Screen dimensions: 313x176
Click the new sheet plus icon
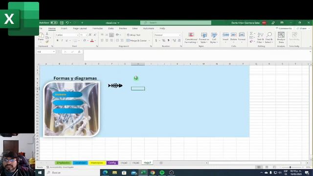161,163
